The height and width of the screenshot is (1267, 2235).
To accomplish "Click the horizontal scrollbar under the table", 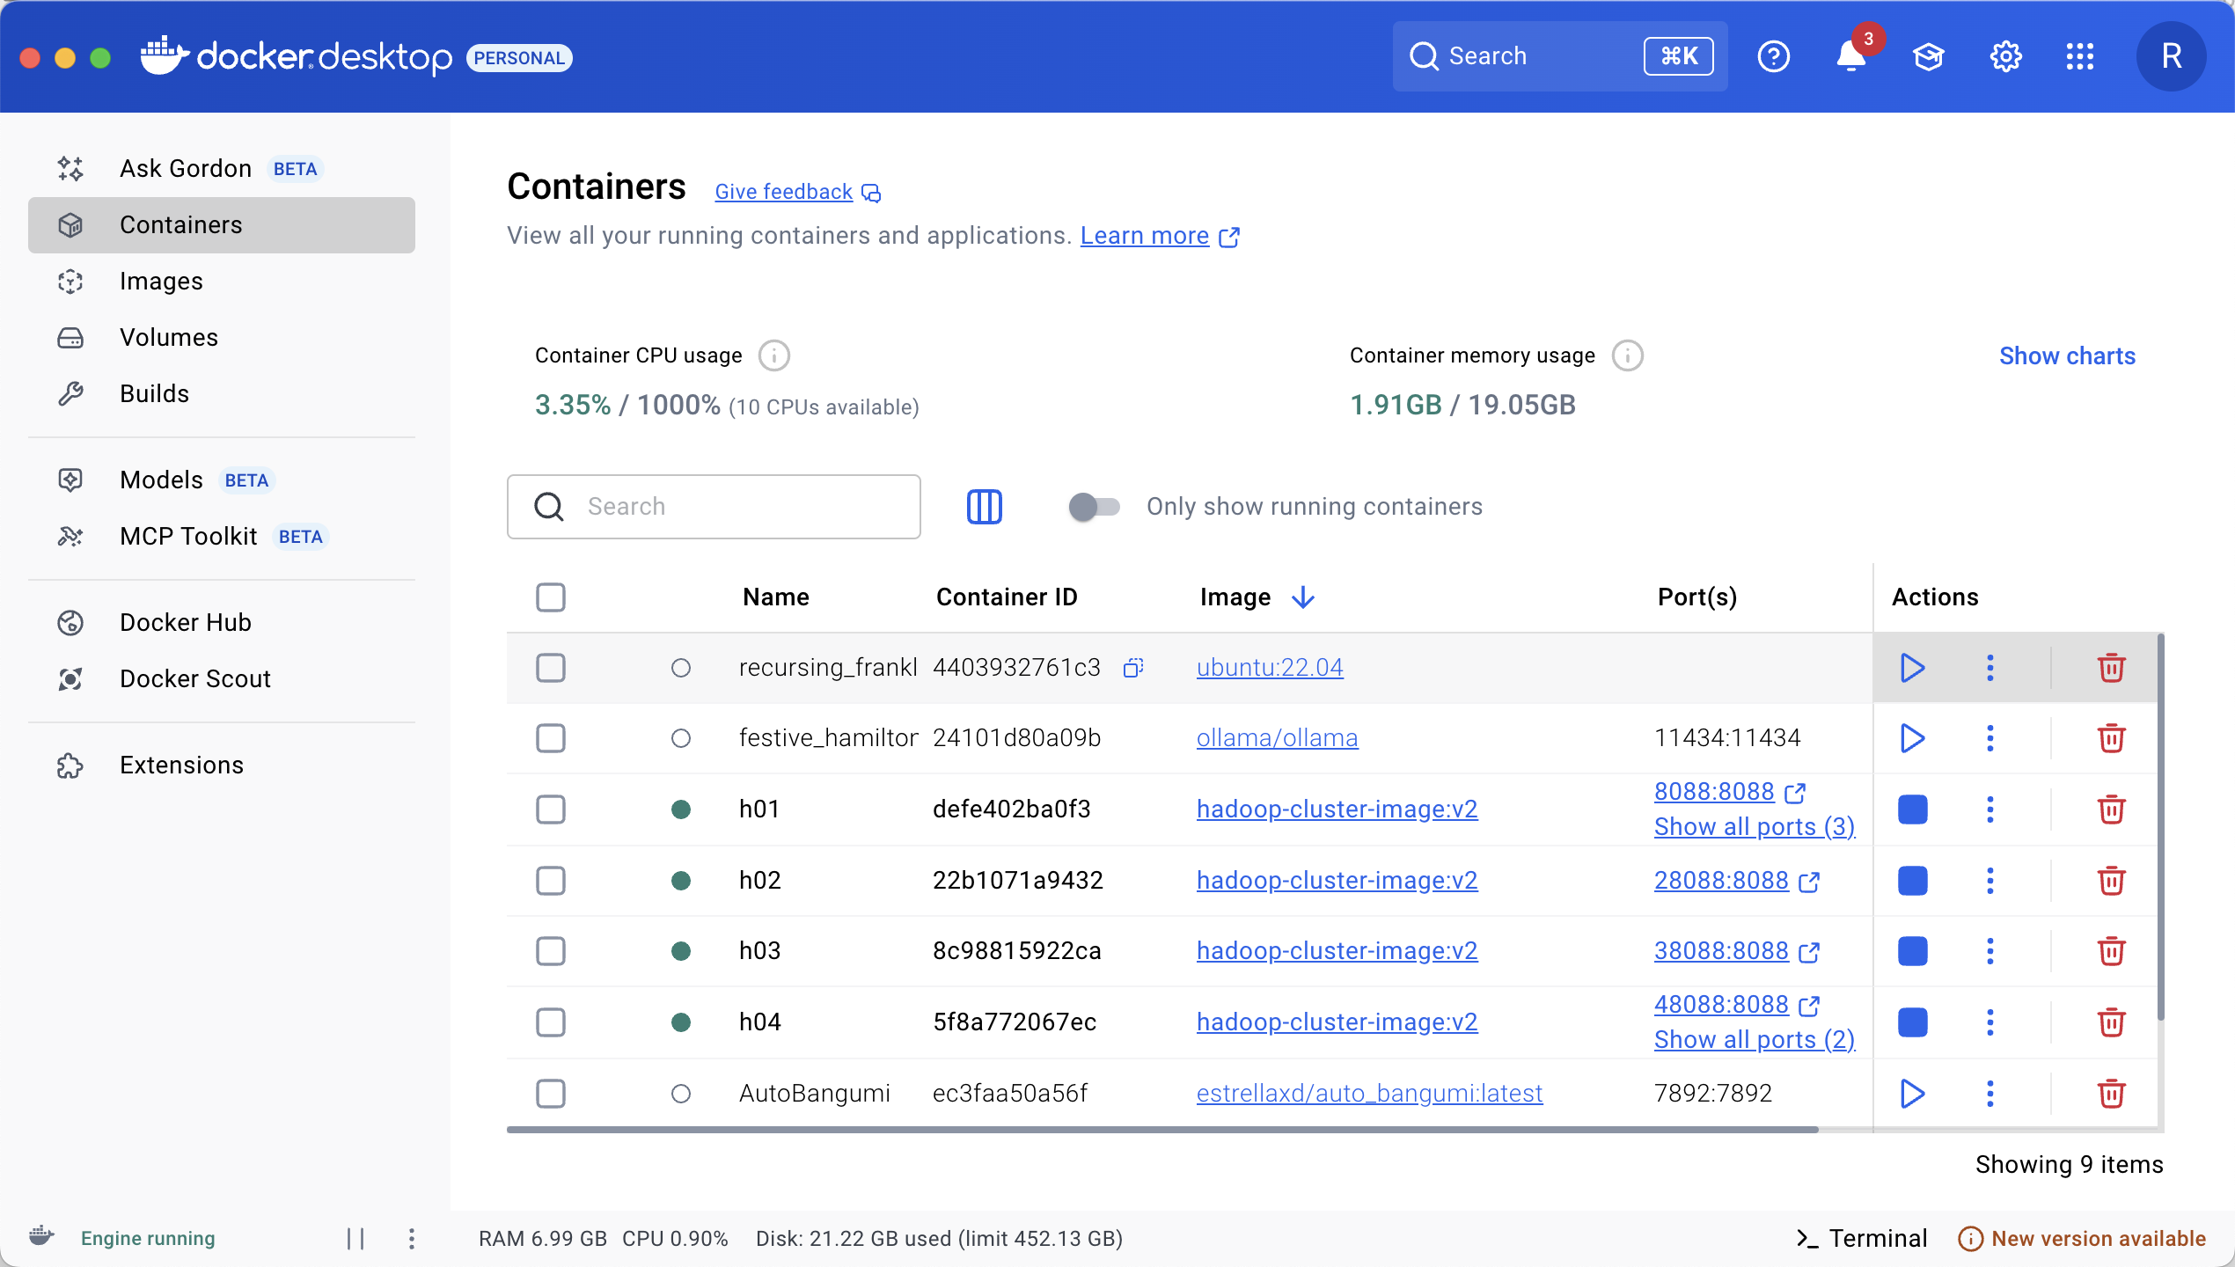I will 1162,1130.
